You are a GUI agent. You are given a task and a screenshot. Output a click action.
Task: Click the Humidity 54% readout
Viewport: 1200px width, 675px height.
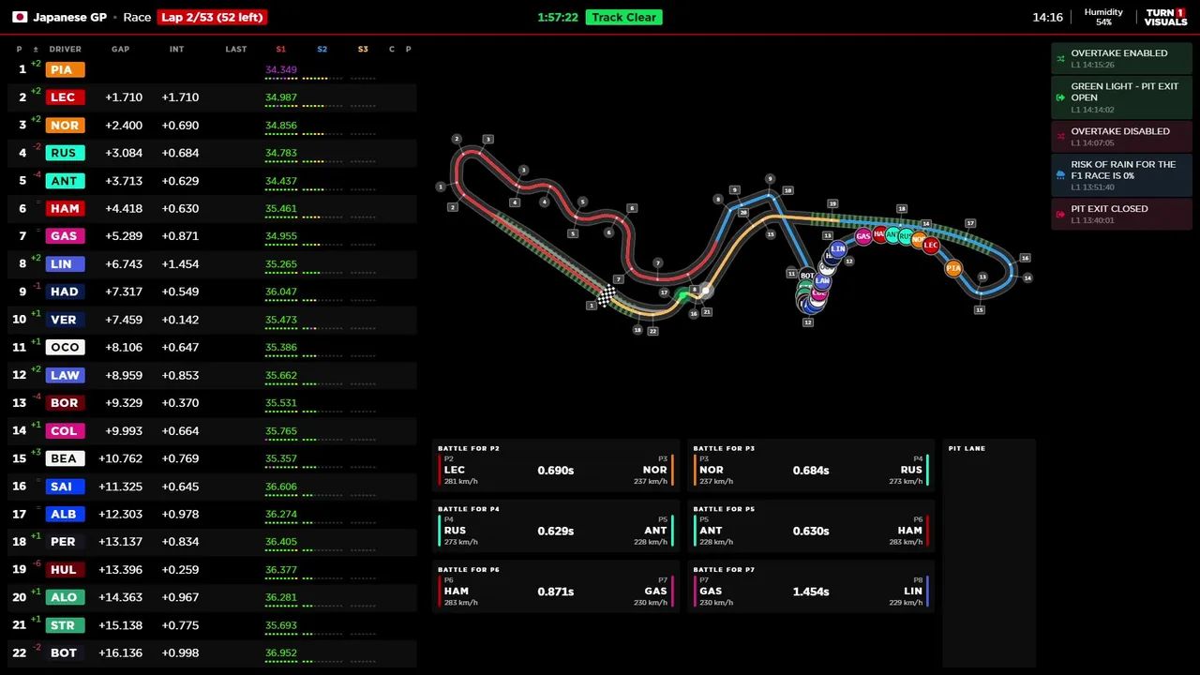coord(1103,17)
